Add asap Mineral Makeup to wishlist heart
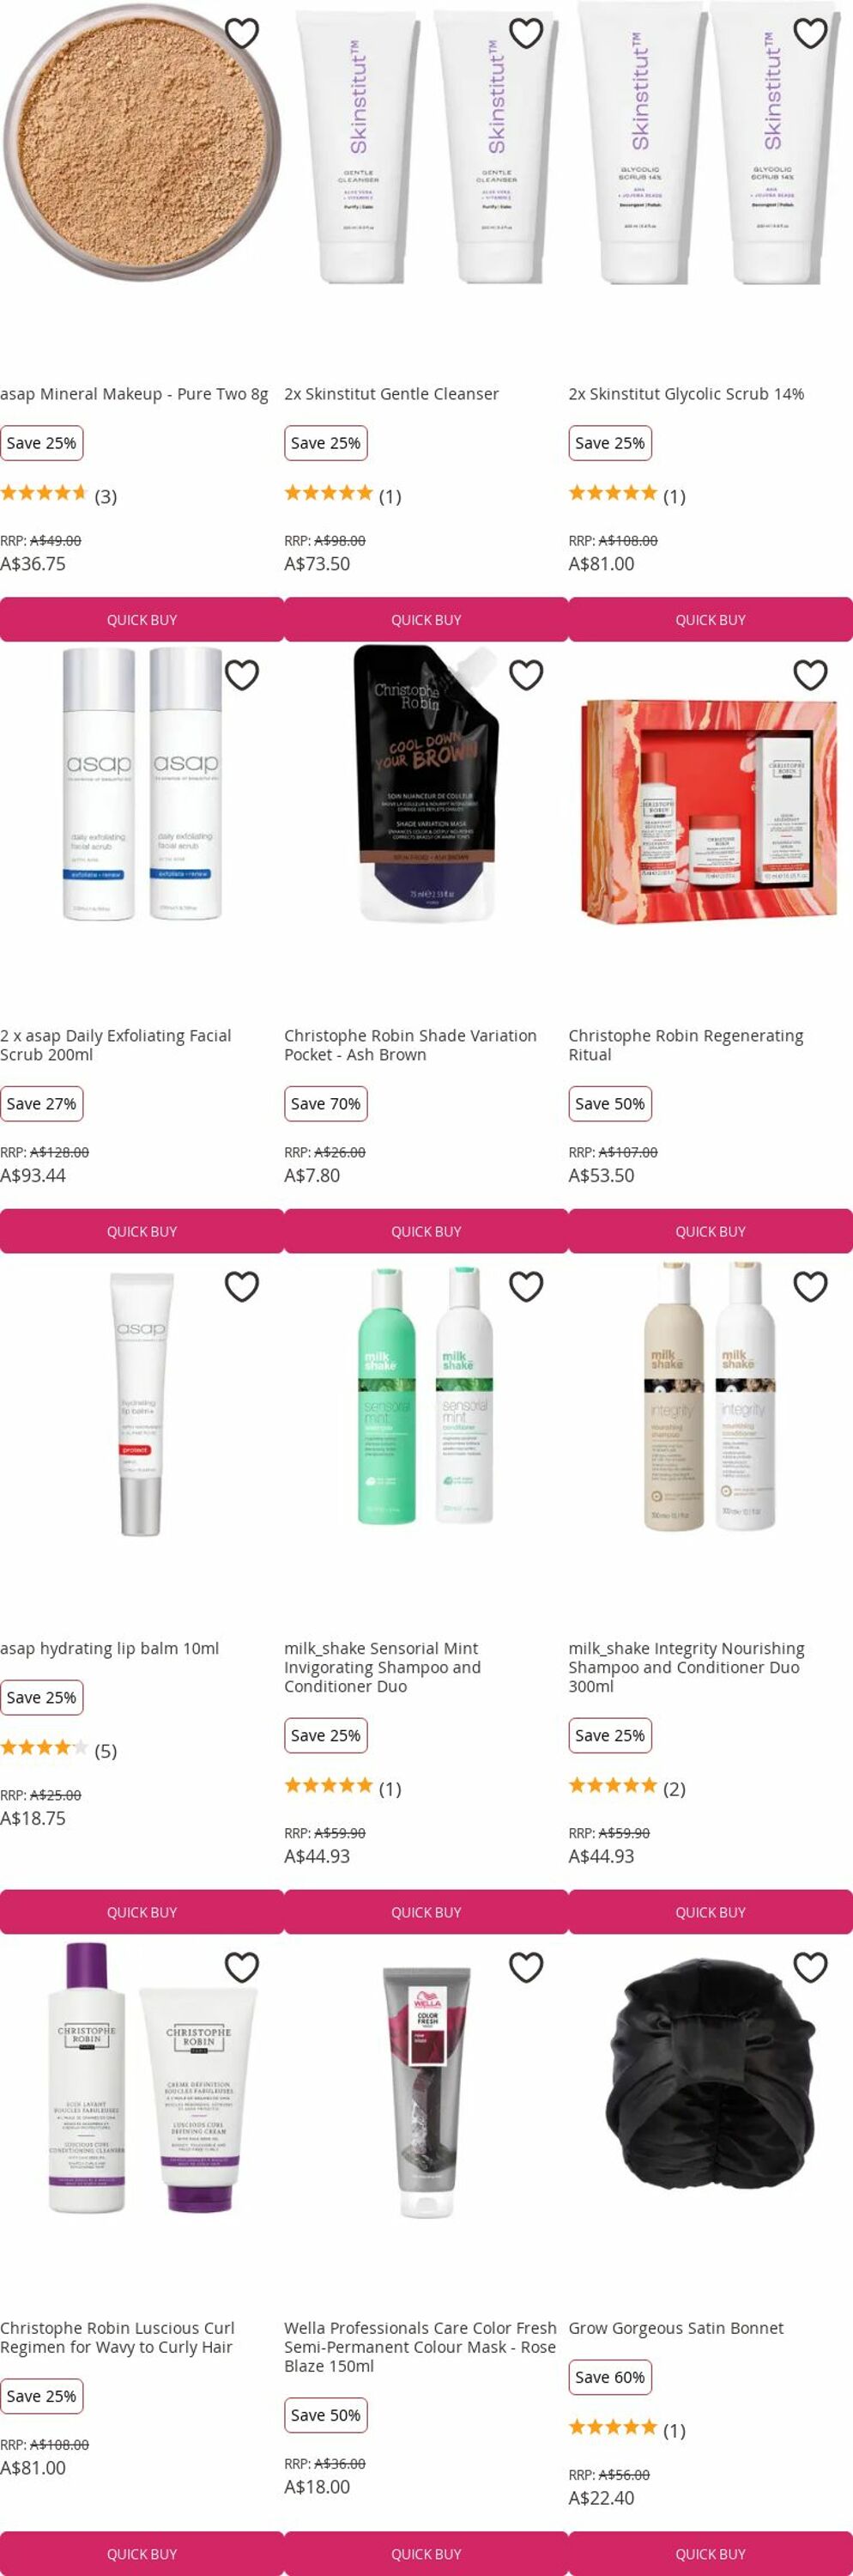Screen dimensions: 853x2576 pyautogui.click(x=242, y=33)
